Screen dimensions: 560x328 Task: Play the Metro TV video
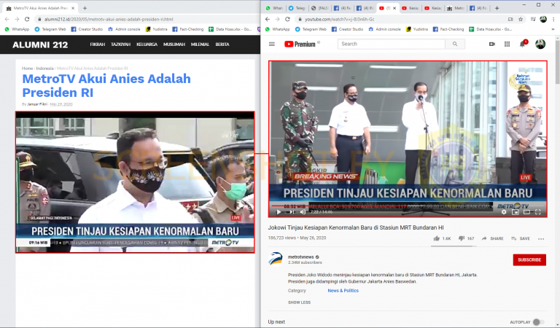click(279, 211)
